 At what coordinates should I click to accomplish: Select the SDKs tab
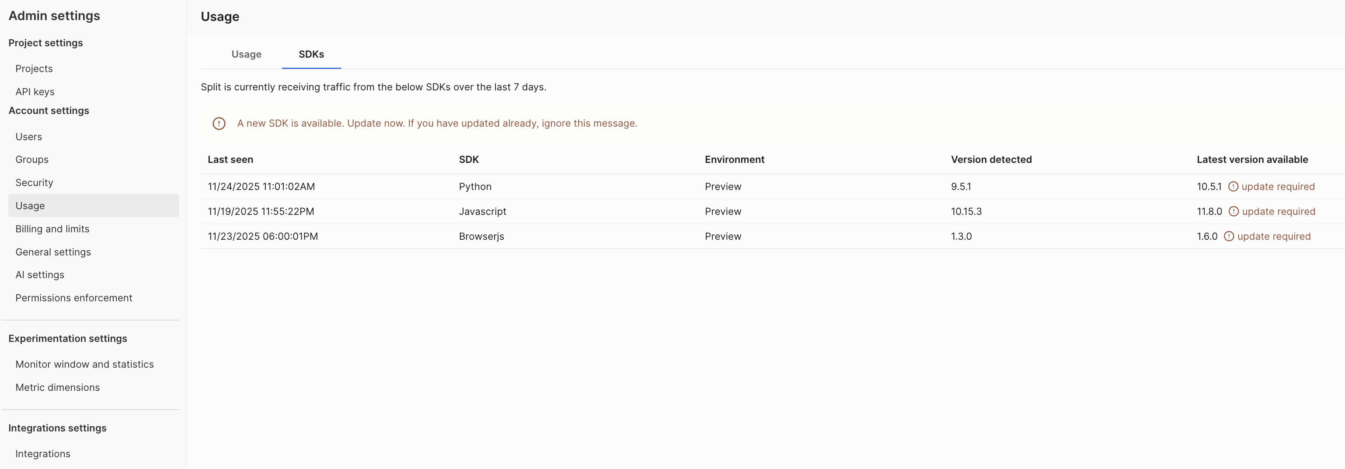(311, 54)
